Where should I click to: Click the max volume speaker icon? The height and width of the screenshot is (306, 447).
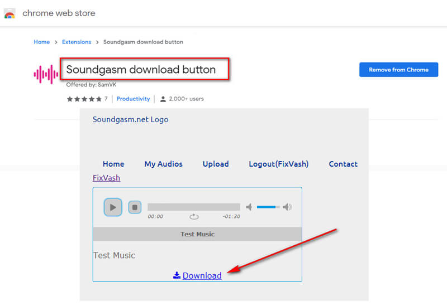(287, 207)
